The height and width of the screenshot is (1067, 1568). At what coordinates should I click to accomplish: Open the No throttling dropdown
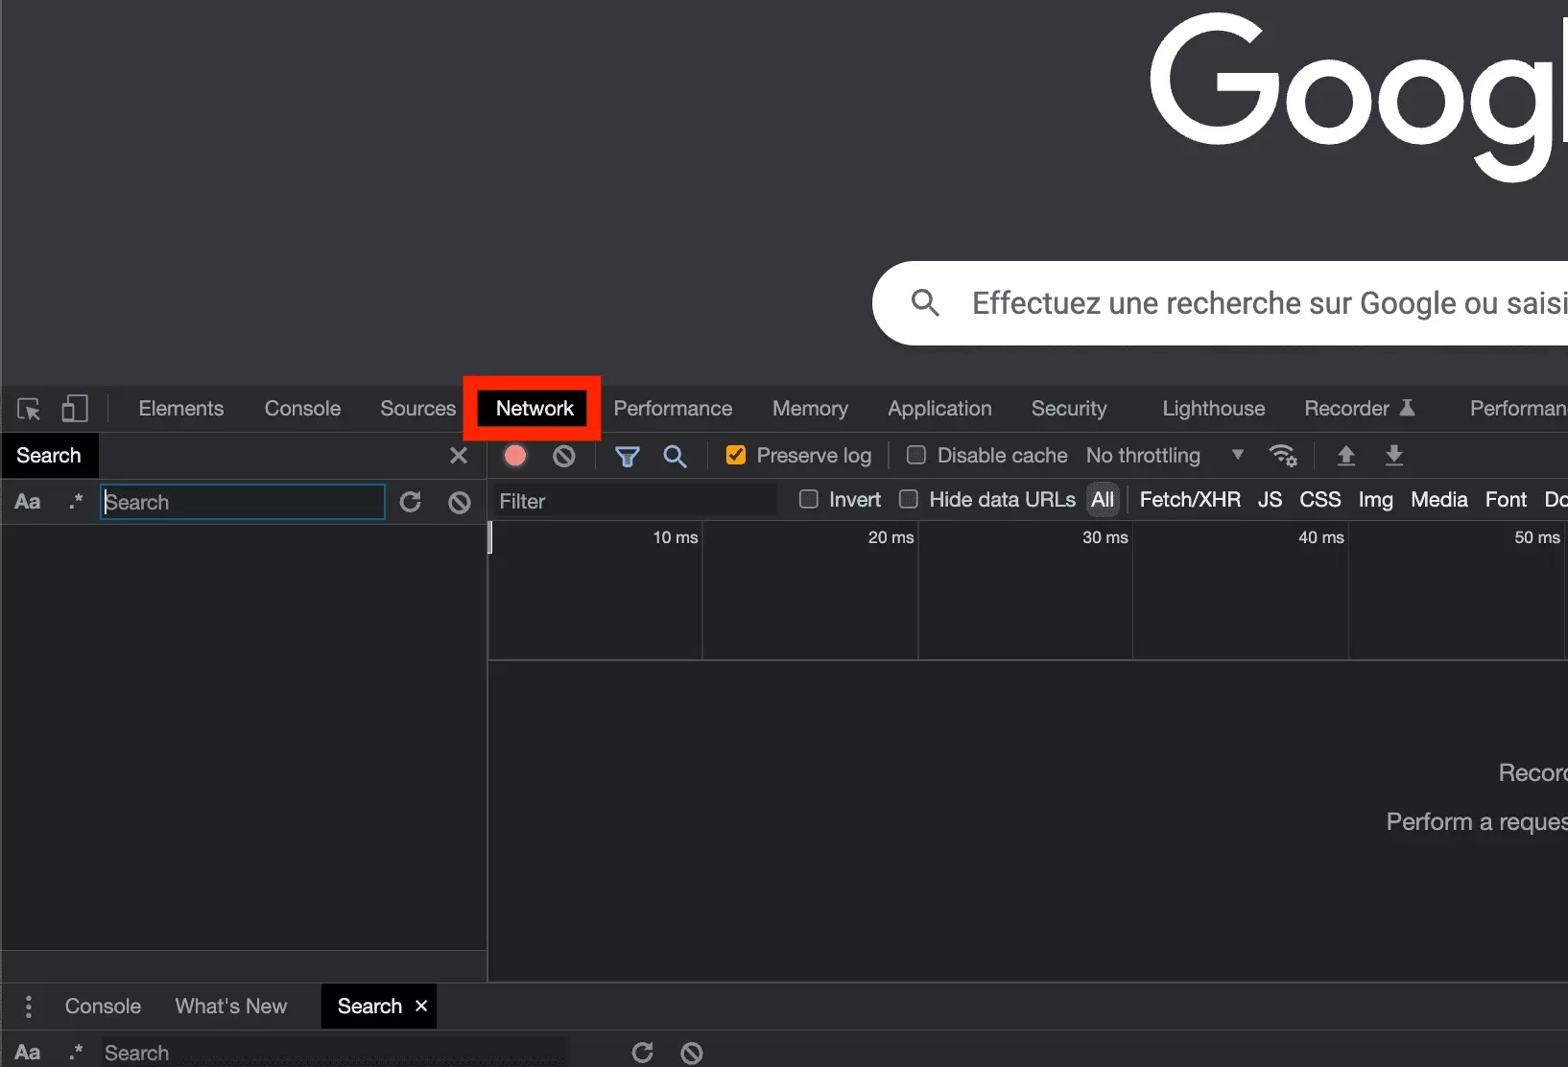(x=1163, y=456)
